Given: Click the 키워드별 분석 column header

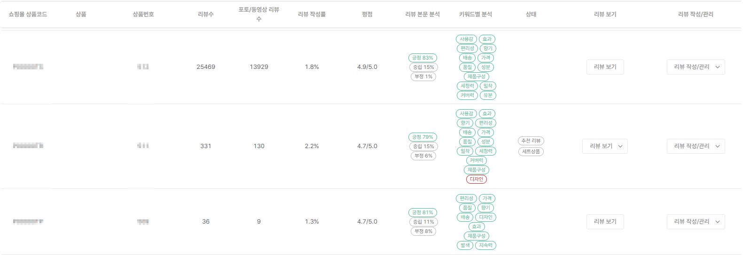Looking at the screenshot, I should [x=476, y=15].
